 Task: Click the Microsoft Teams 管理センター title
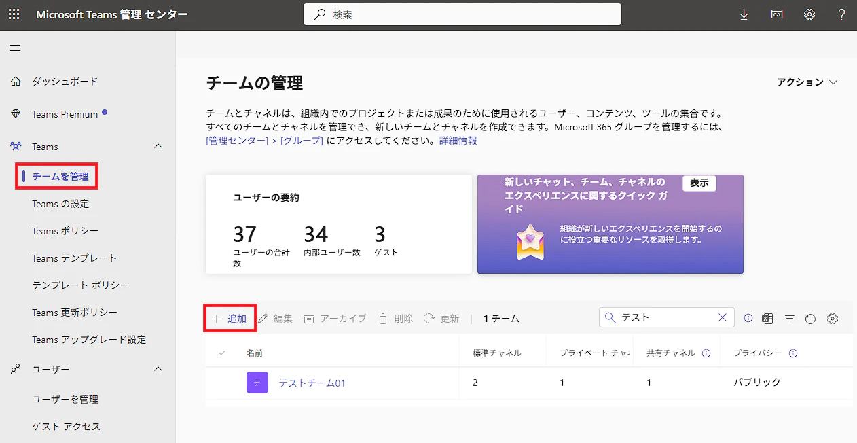[112, 14]
